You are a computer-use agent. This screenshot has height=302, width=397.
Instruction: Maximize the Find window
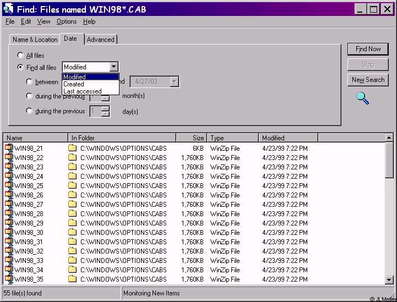[373, 9]
